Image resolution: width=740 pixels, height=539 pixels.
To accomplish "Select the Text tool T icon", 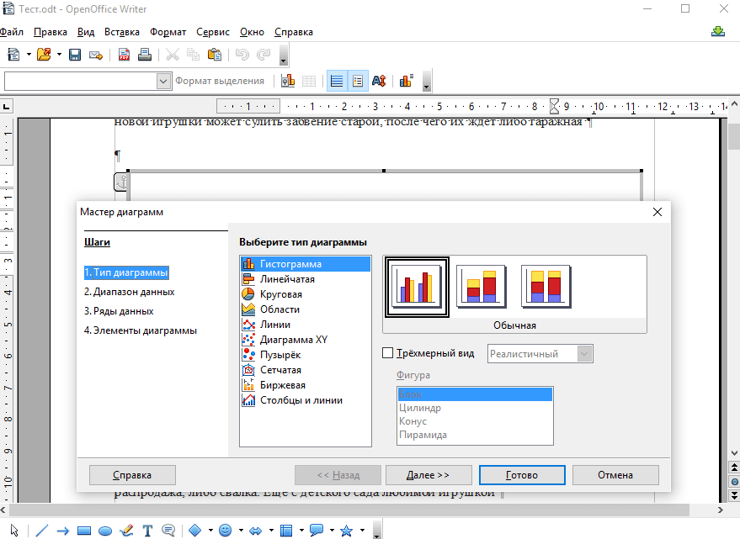I will point(147,531).
